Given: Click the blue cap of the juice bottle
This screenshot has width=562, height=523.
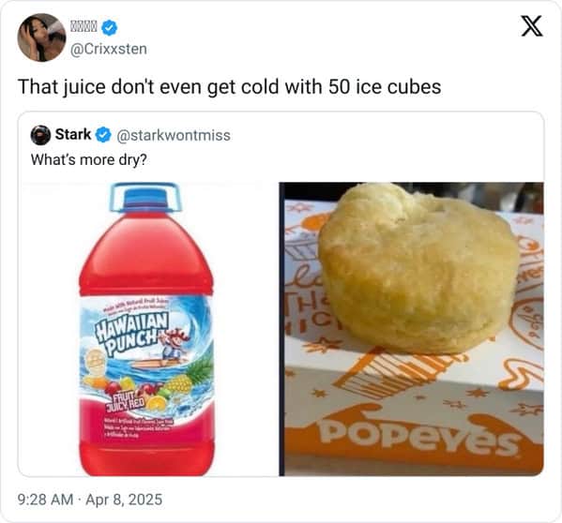Looking at the screenshot, I should click(x=144, y=199).
